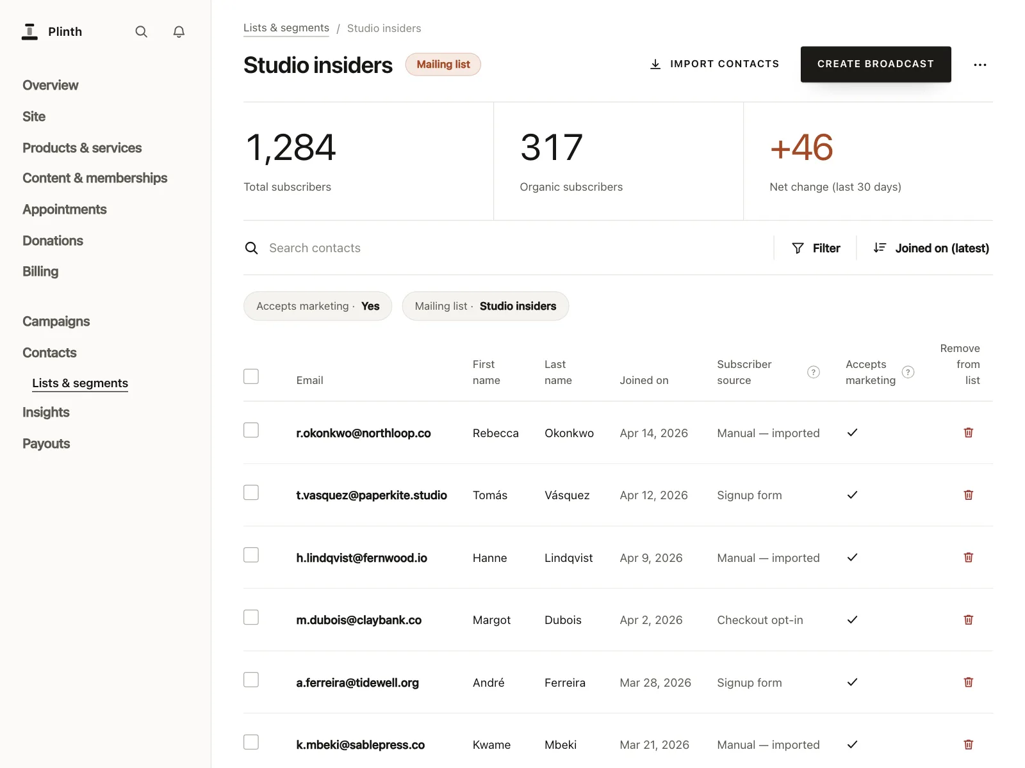Image resolution: width=1025 pixels, height=768 pixels.
Task: Remove r.okonkwo@northloop.co from list
Action: (968, 433)
